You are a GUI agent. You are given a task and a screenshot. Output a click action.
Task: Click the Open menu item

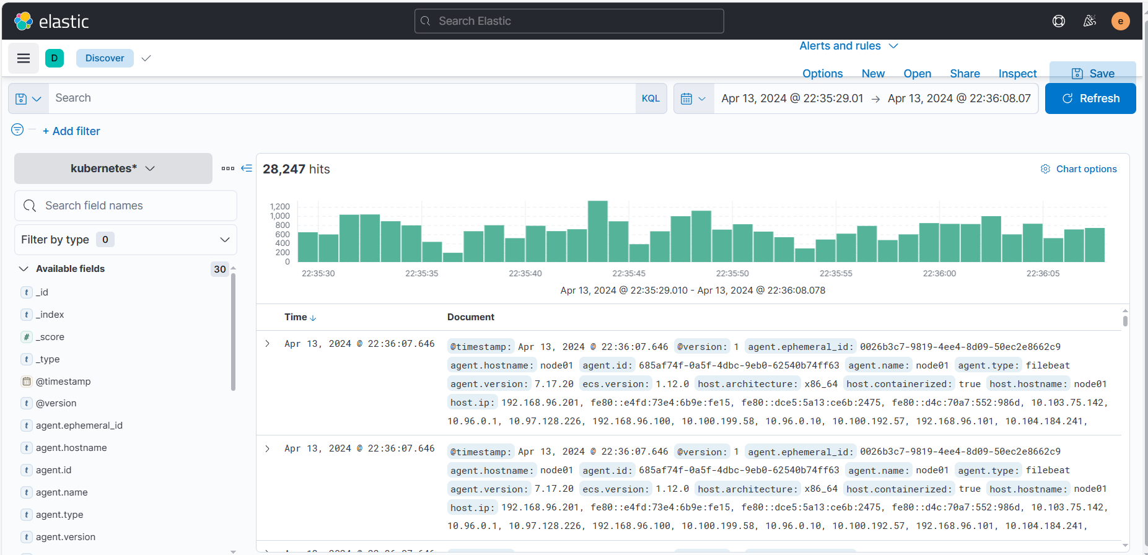tap(918, 73)
